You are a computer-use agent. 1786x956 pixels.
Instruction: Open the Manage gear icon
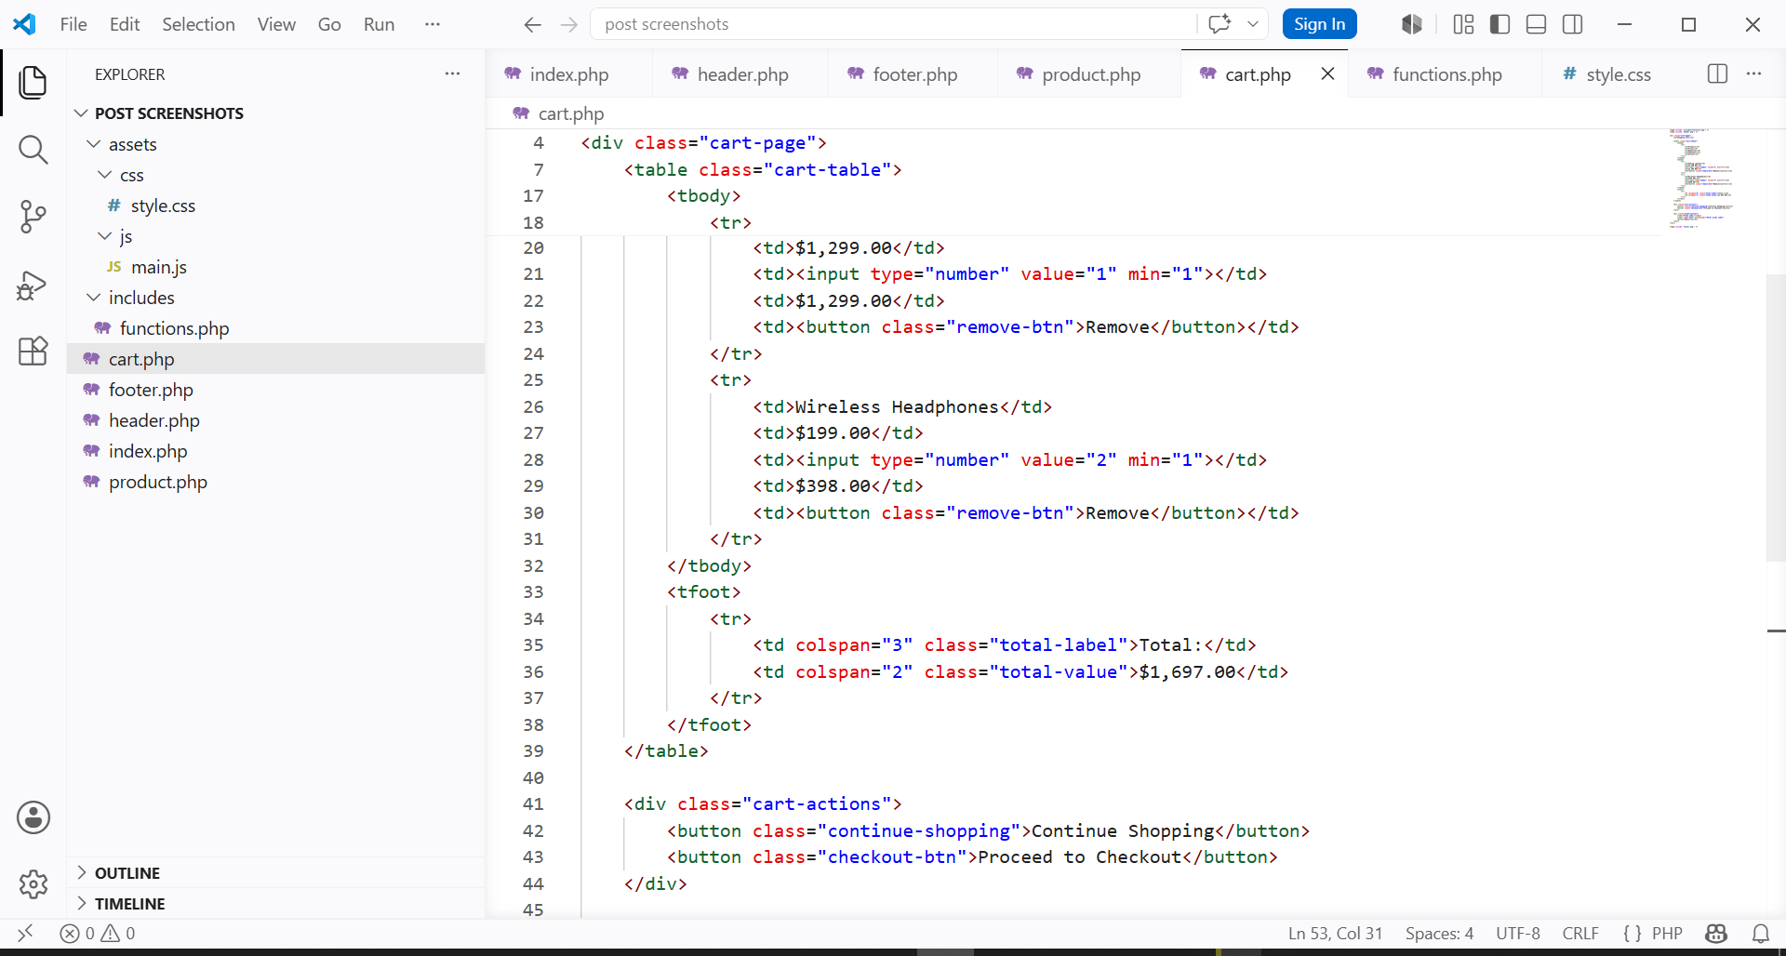click(x=33, y=883)
